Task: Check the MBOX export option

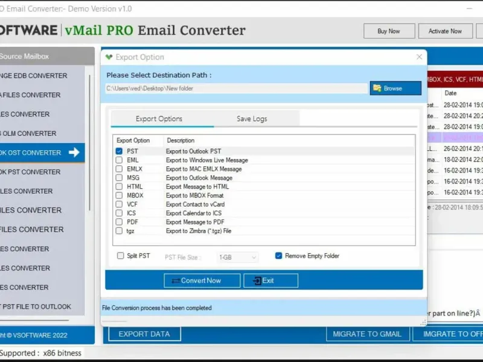Action: pos(119,195)
